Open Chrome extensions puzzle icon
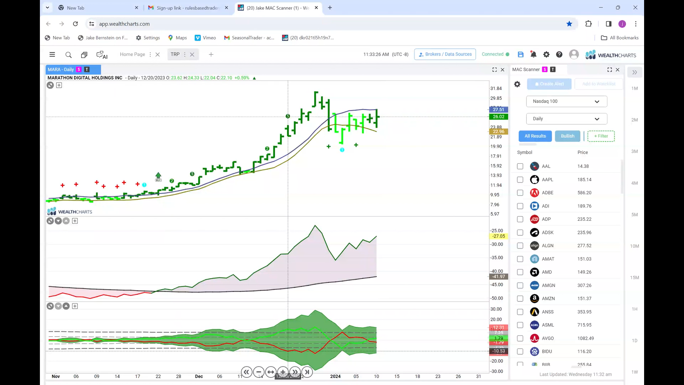This screenshot has height=385, width=684. (x=589, y=24)
